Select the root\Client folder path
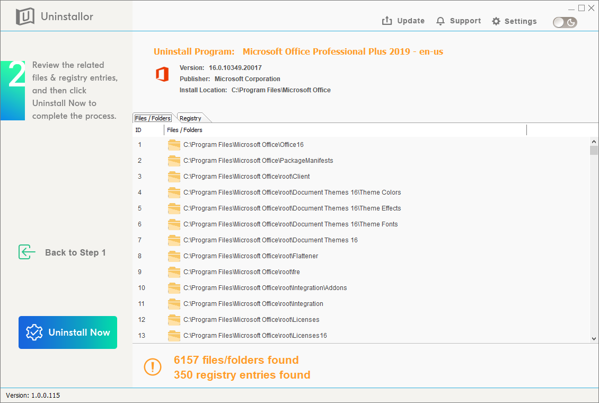599x403 pixels. point(246,177)
